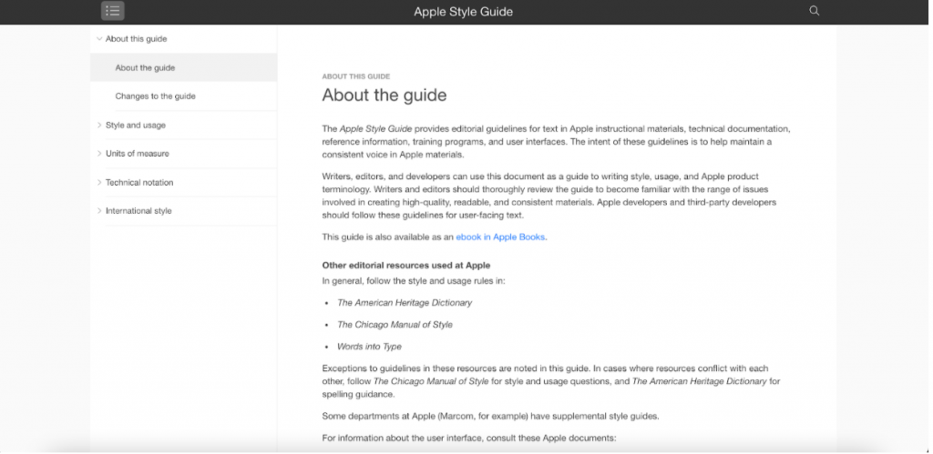Click the Marcom supplemental style guides sentence

point(490,416)
